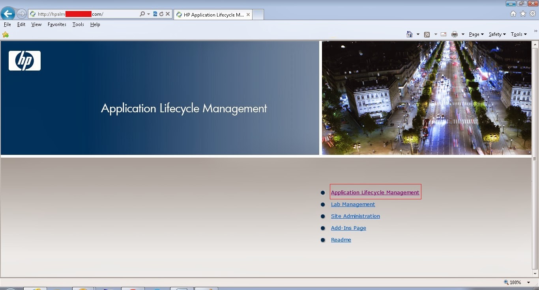Open the Search dropdown in the address bar
Image resolution: width=539 pixels, height=290 pixels.
148,13
